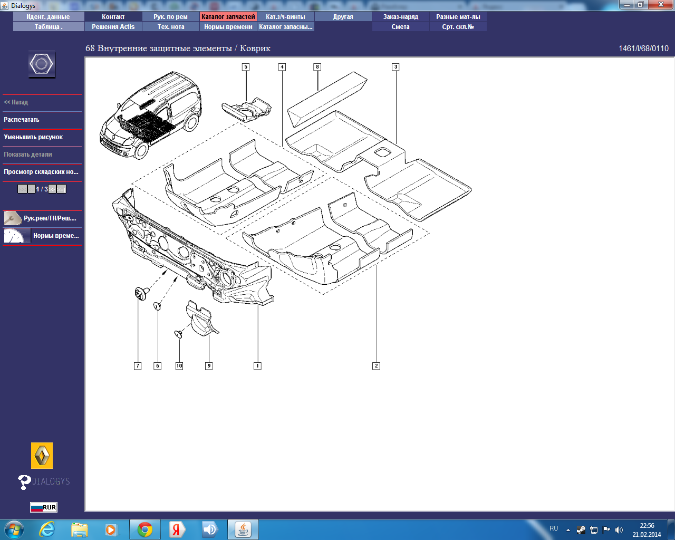Open the Рук. по рем tab
Image resolution: width=675 pixels, height=540 pixels.
(171, 17)
